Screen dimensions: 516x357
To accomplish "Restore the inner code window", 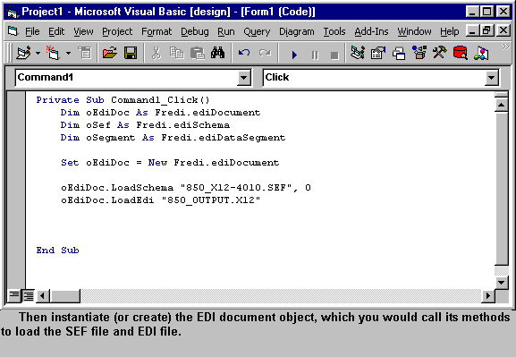I will point(487,31).
